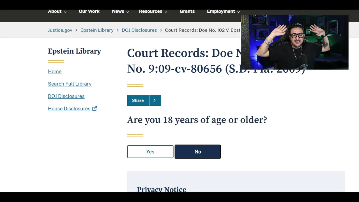Open House Disclosures sidebar link

pyautogui.click(x=69, y=109)
